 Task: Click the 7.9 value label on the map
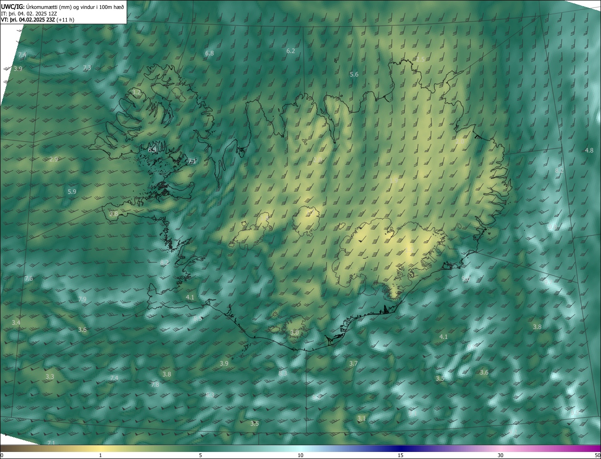82,299
